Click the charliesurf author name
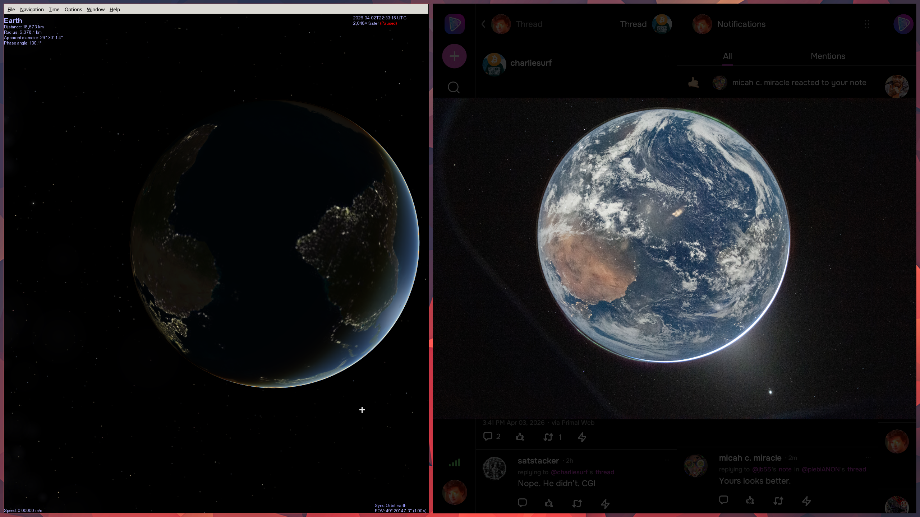This screenshot has width=920, height=517. (531, 63)
